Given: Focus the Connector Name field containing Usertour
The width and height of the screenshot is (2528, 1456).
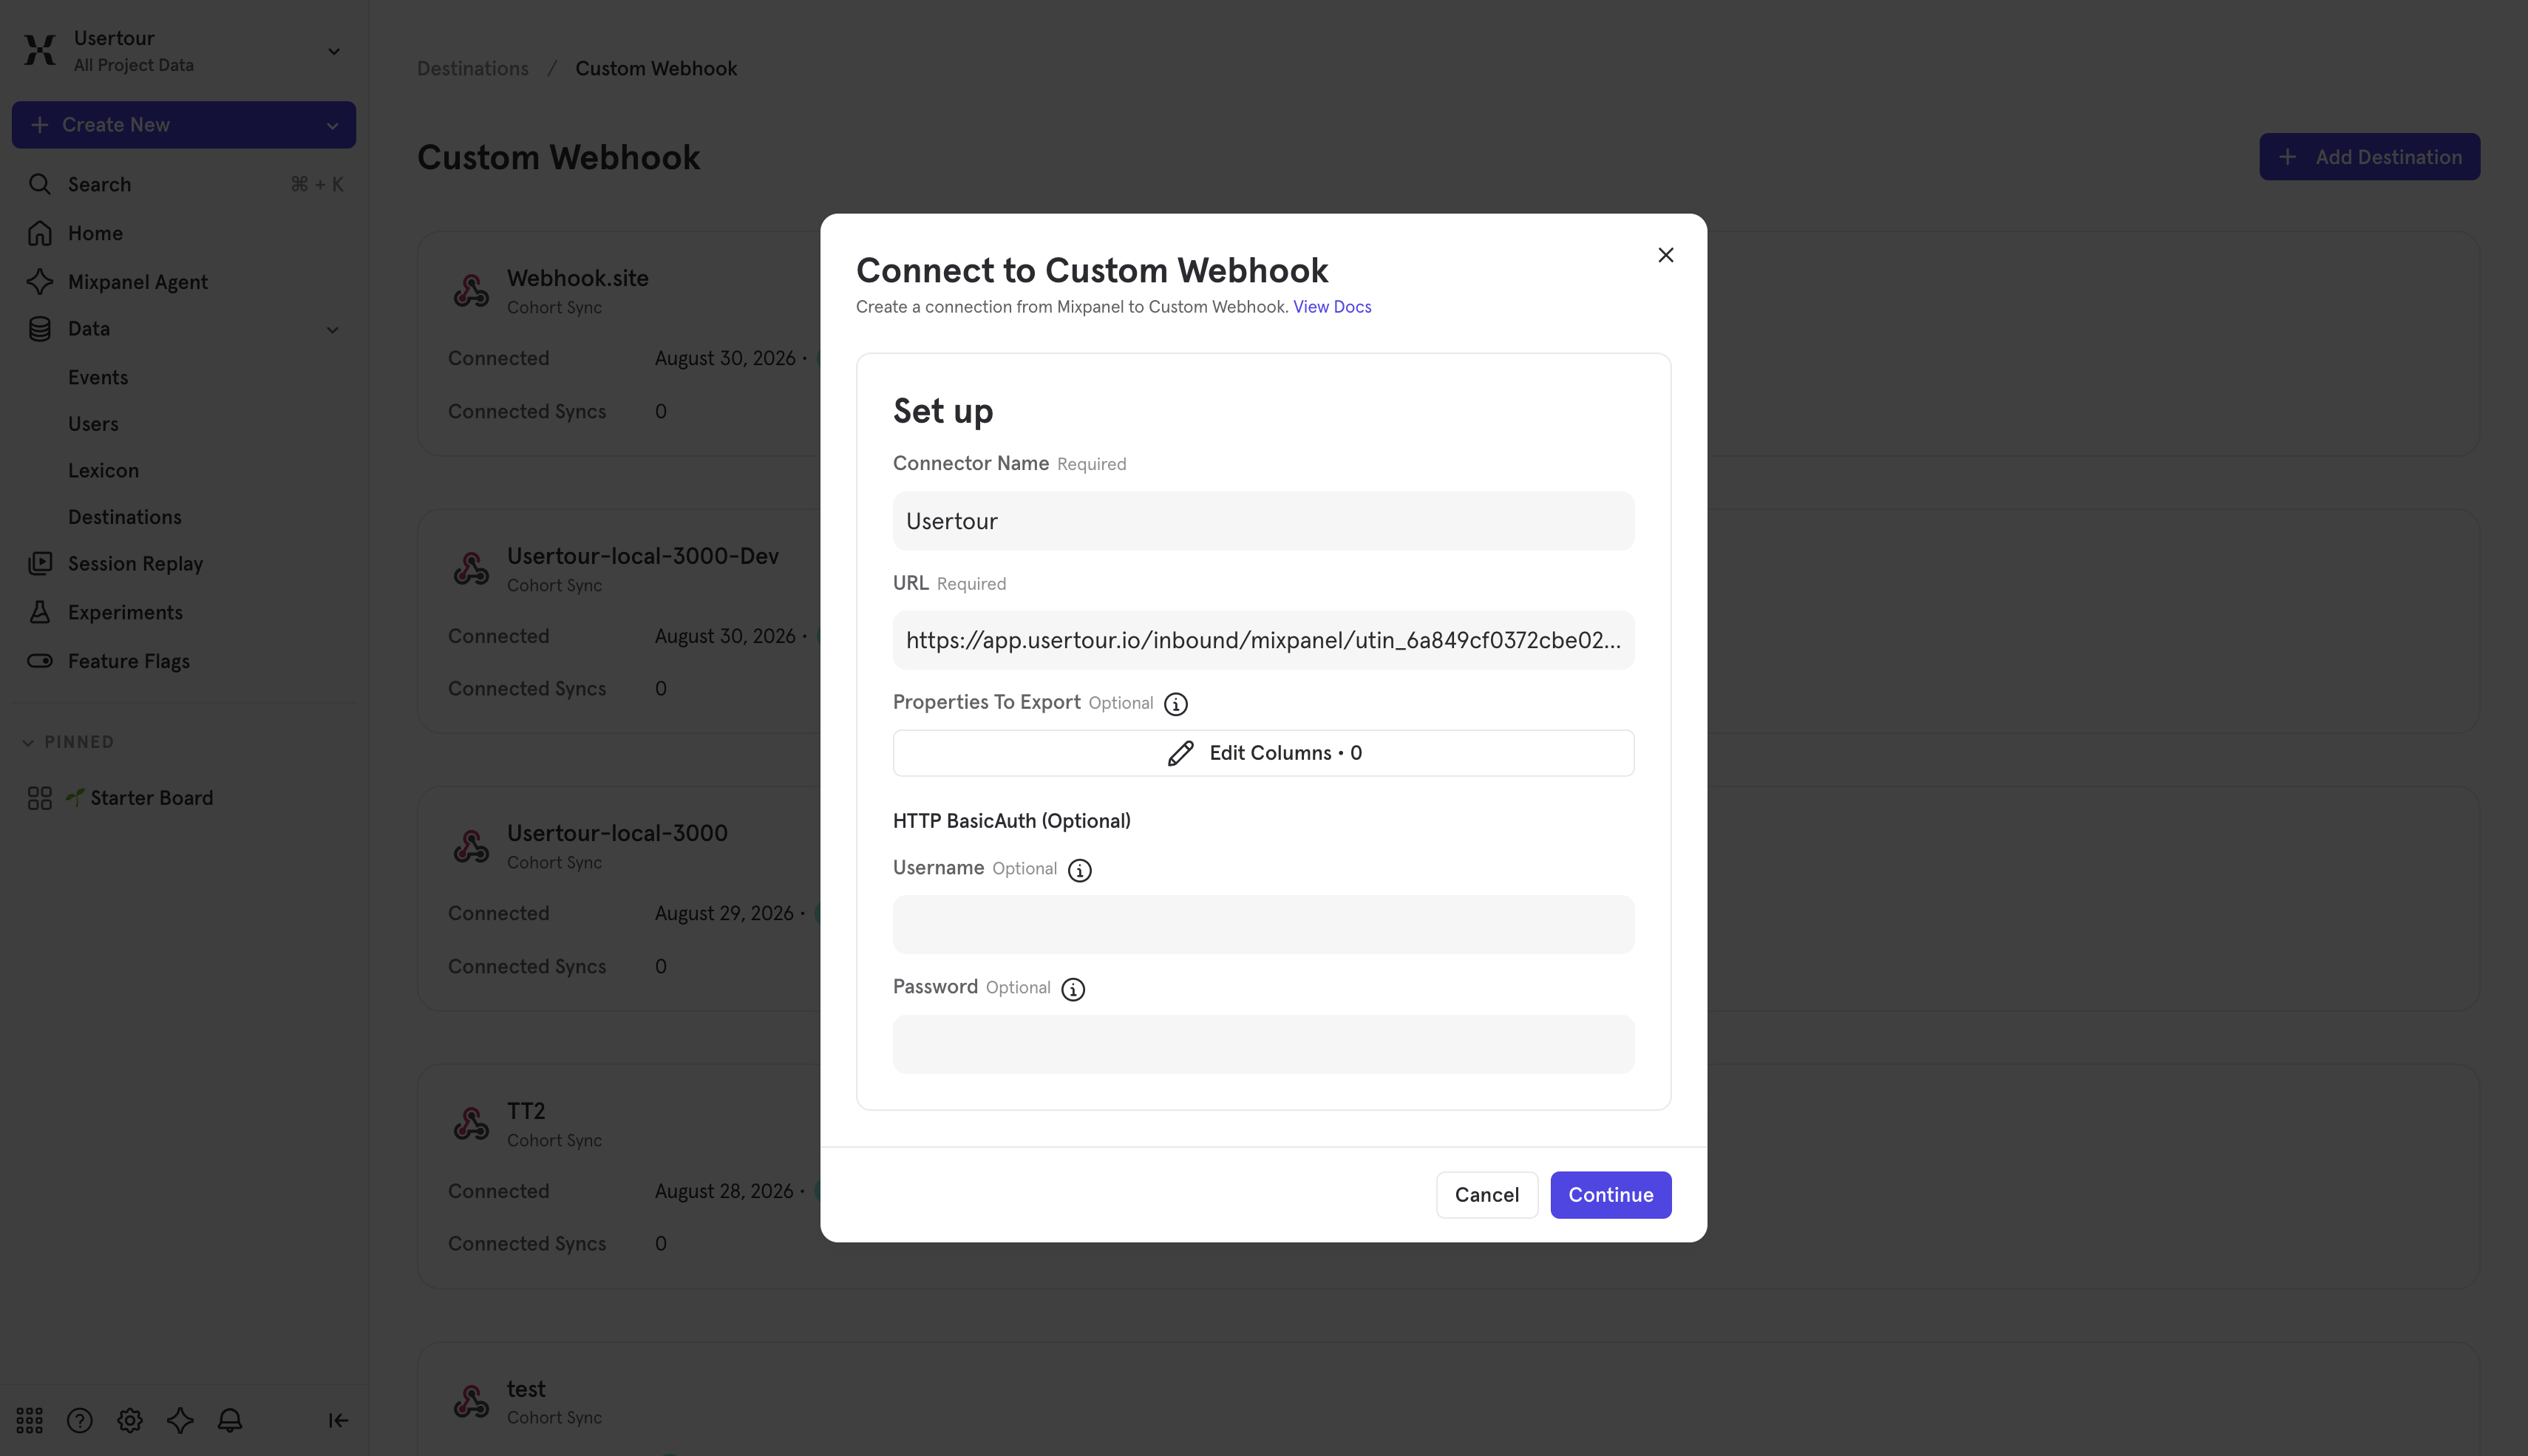Looking at the screenshot, I should [1263, 521].
